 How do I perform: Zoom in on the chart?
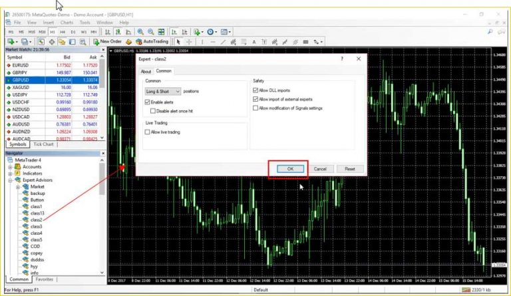click(140, 32)
